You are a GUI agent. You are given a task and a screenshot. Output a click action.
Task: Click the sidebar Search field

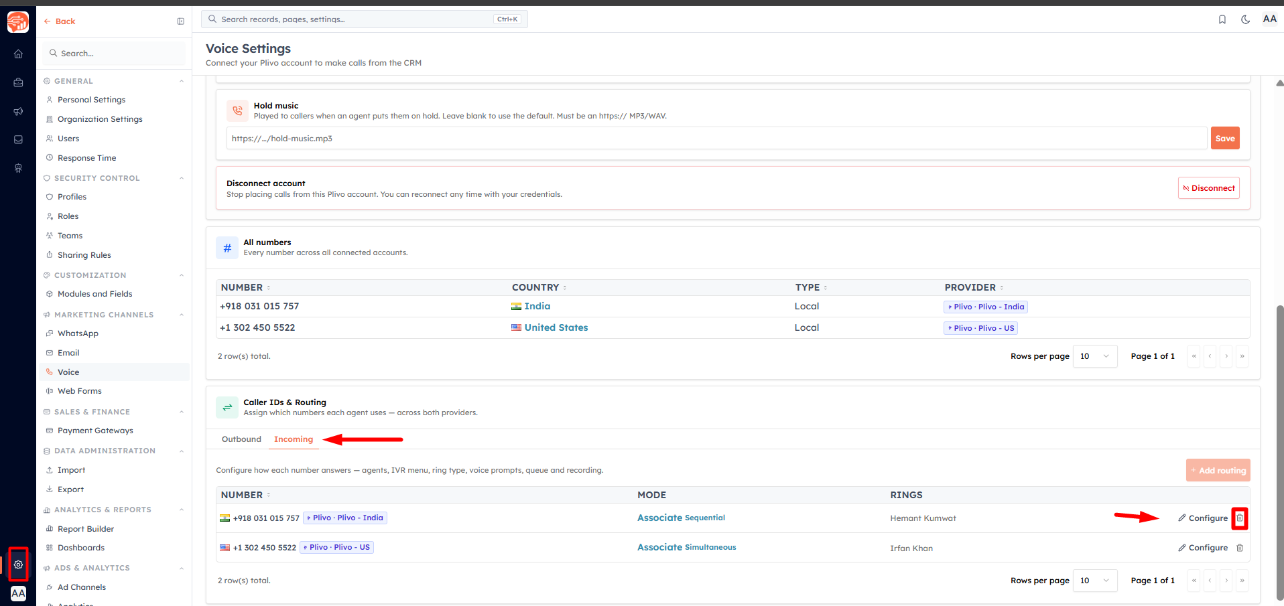(114, 54)
